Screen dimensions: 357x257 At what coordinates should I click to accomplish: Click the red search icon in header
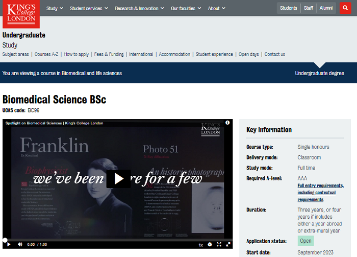pos(345,8)
